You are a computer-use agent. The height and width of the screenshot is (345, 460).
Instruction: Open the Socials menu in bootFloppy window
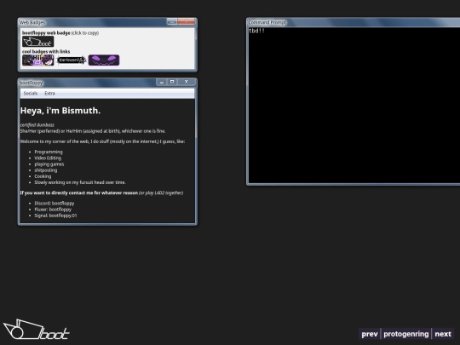click(31, 94)
